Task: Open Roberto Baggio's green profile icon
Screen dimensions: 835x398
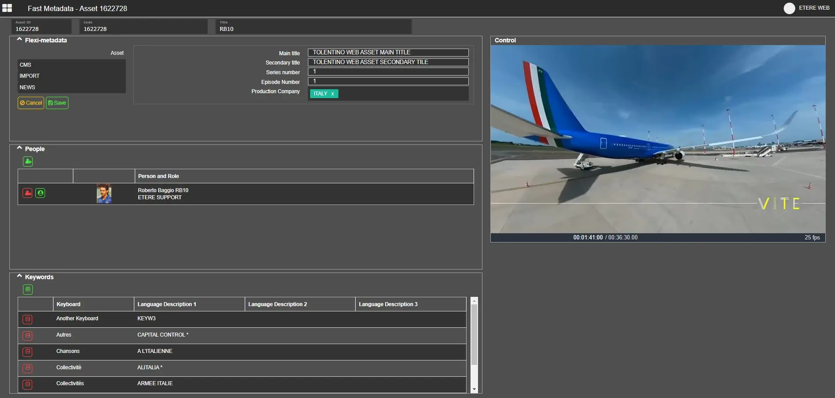Action: click(40, 193)
